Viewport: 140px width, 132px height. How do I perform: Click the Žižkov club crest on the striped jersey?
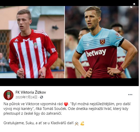click(x=35, y=45)
